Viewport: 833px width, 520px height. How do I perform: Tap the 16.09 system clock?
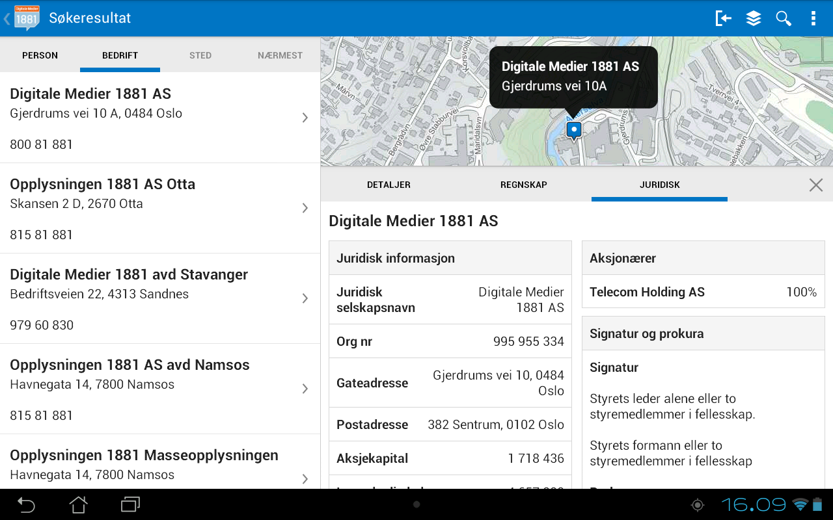[754, 504]
